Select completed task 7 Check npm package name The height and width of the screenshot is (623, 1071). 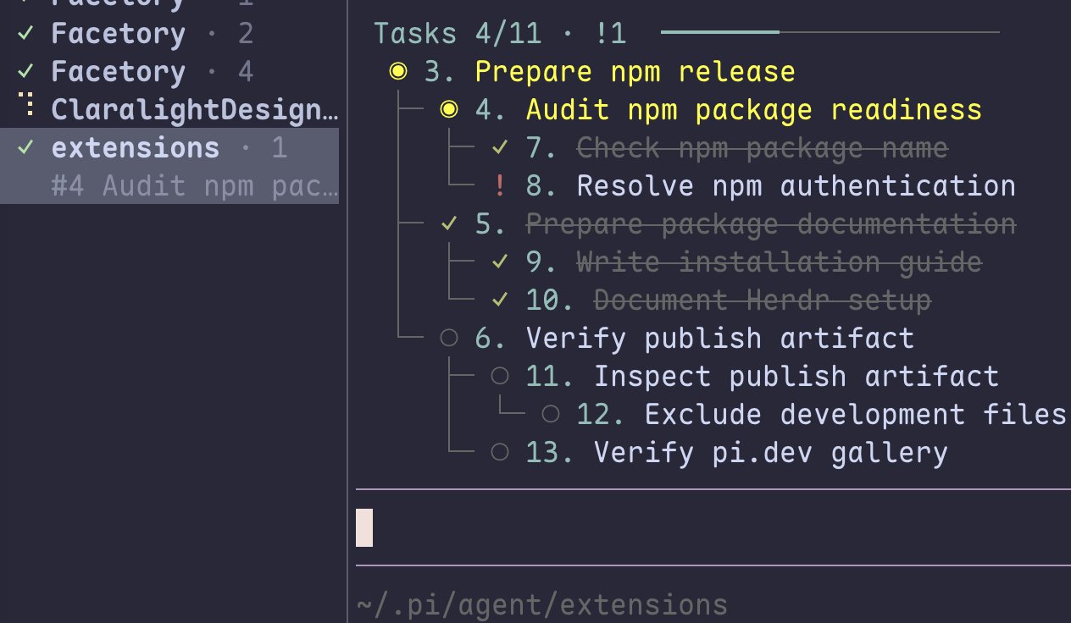click(737, 147)
